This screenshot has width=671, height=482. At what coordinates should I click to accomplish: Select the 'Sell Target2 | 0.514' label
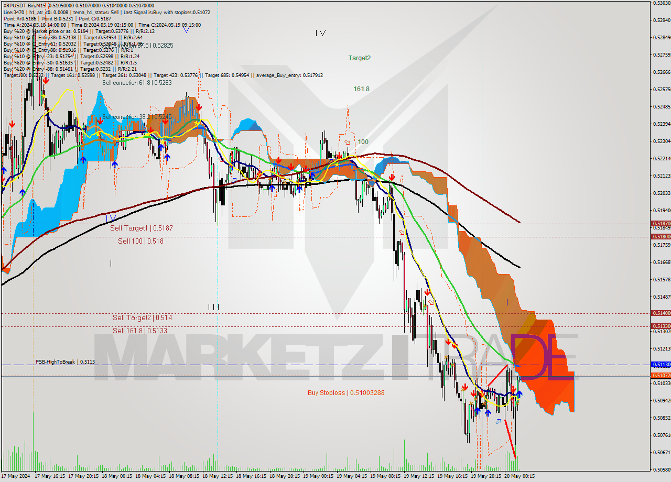142,317
